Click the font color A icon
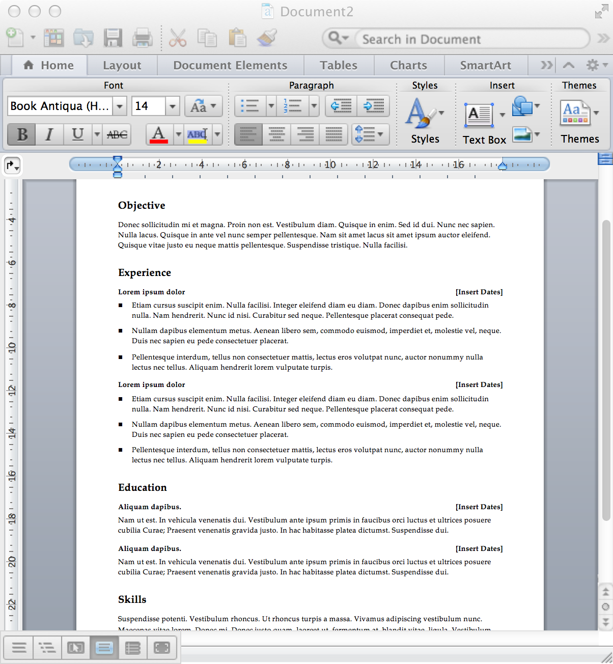Screen dimensions: 613x664 (159, 134)
